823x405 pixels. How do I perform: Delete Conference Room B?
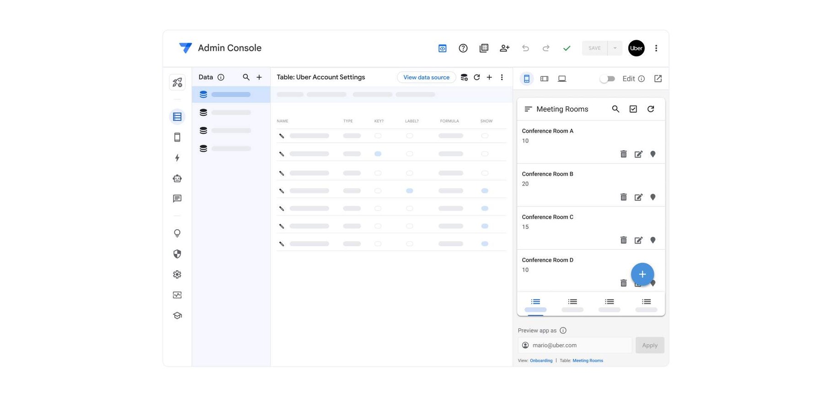[624, 197]
